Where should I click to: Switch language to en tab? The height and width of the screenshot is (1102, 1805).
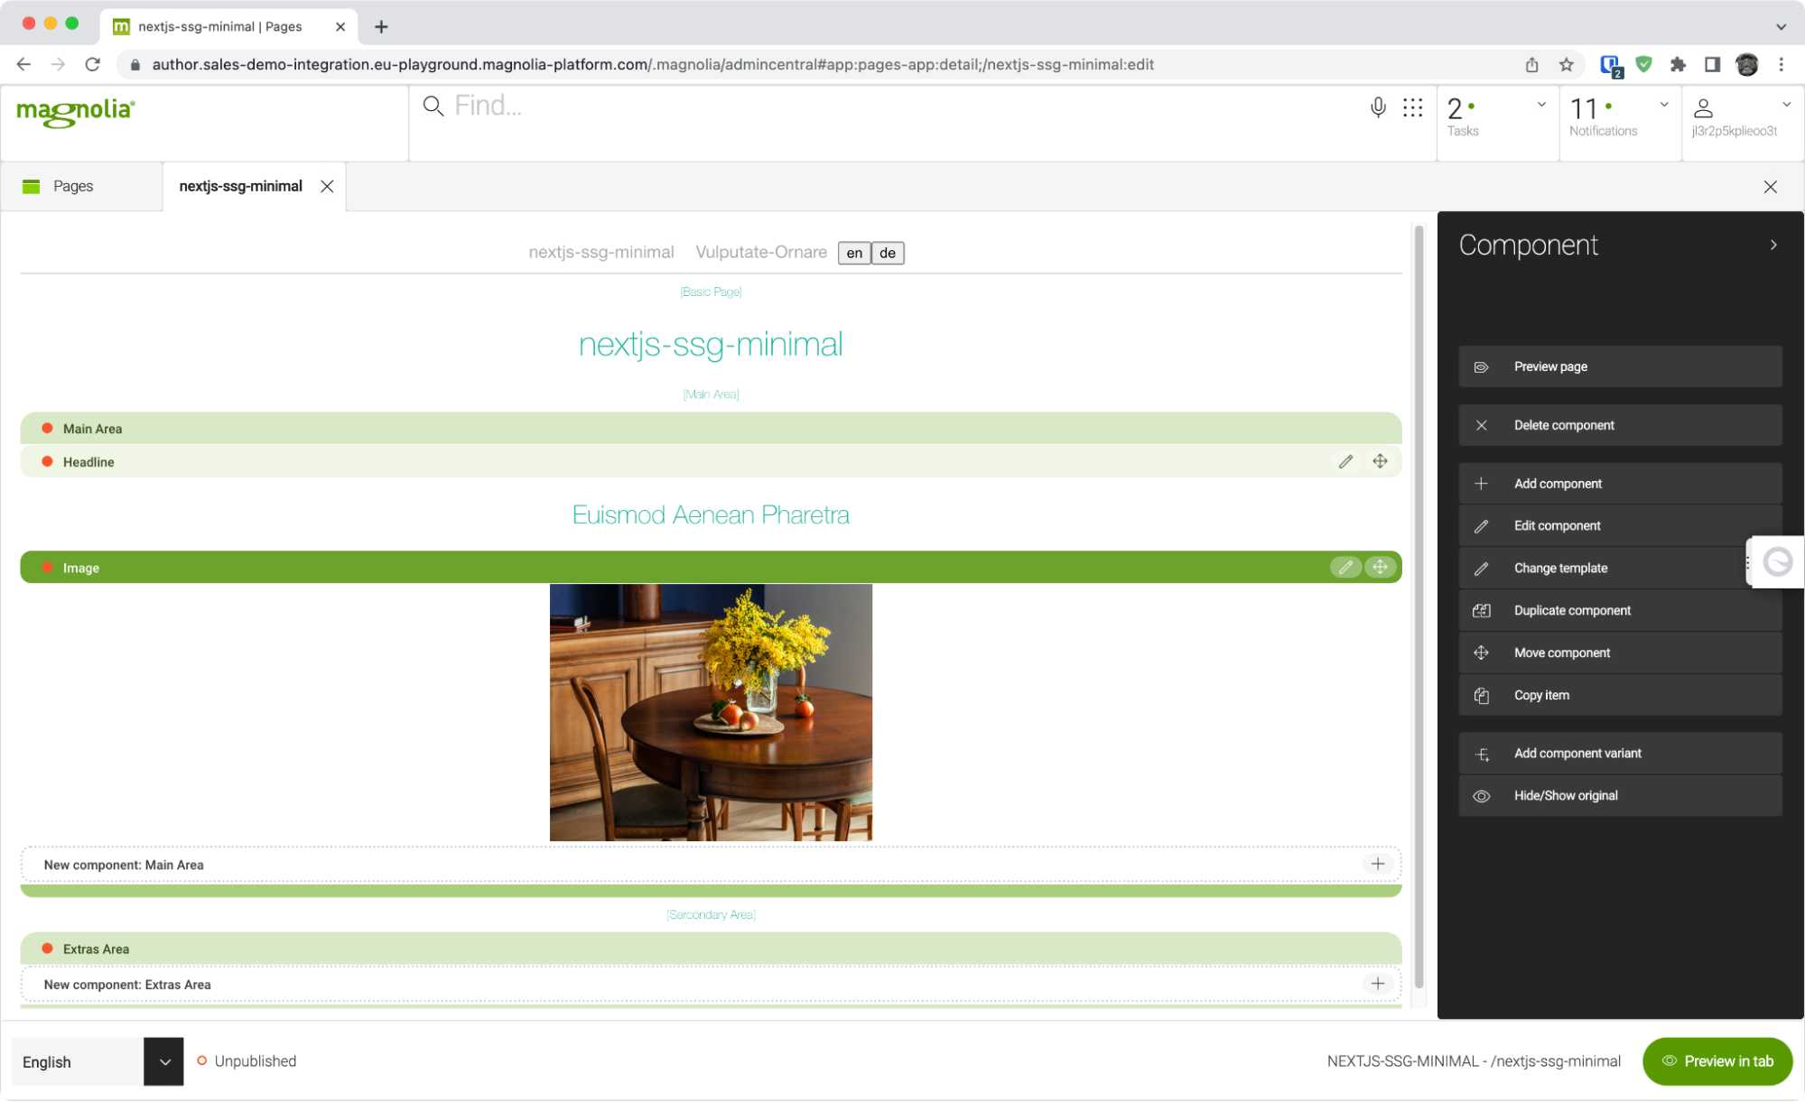tap(853, 253)
